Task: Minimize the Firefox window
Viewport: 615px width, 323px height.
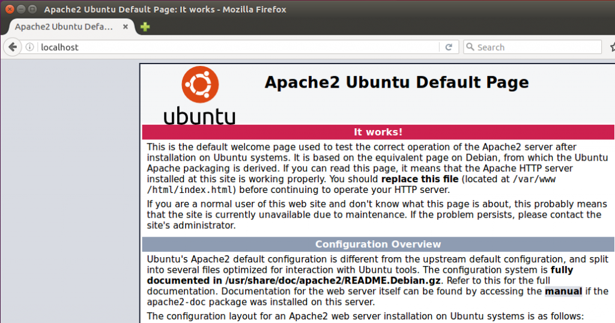Action: click(20, 9)
